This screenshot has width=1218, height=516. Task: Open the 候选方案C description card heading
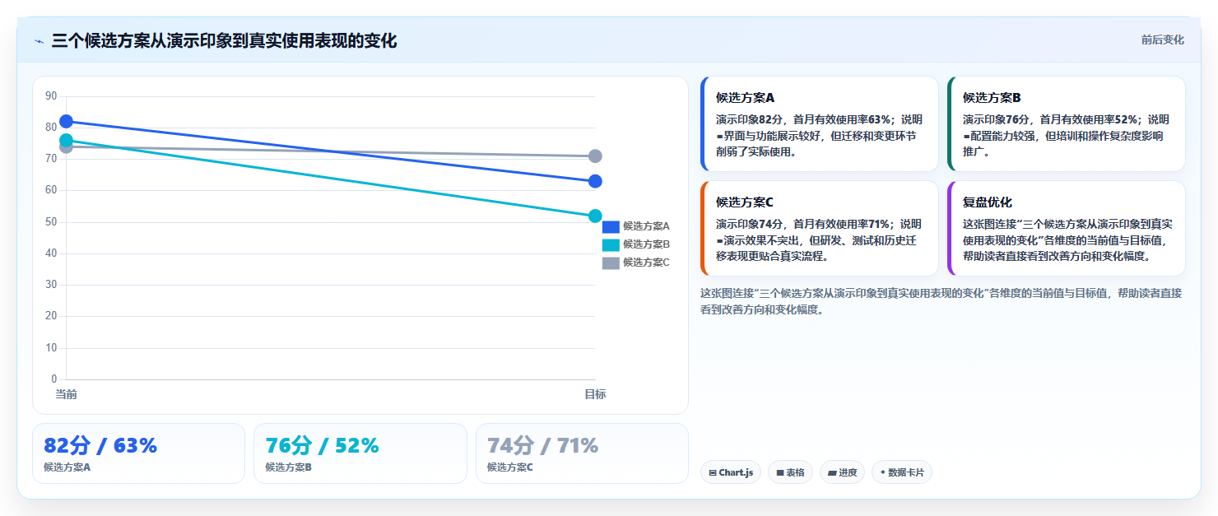(x=745, y=202)
